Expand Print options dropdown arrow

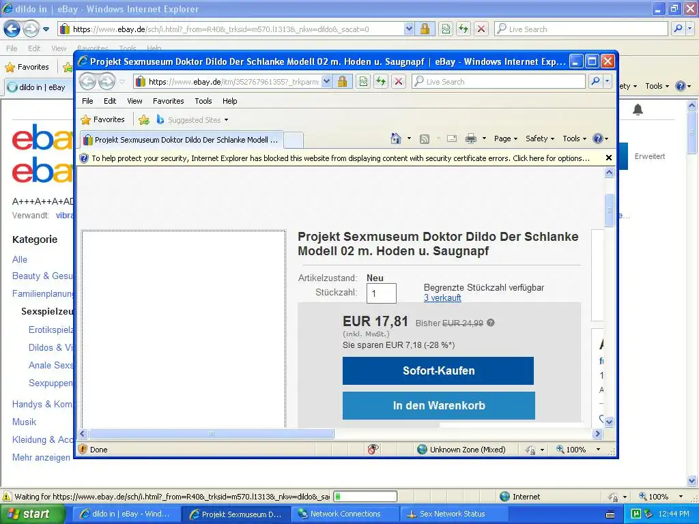pos(484,139)
